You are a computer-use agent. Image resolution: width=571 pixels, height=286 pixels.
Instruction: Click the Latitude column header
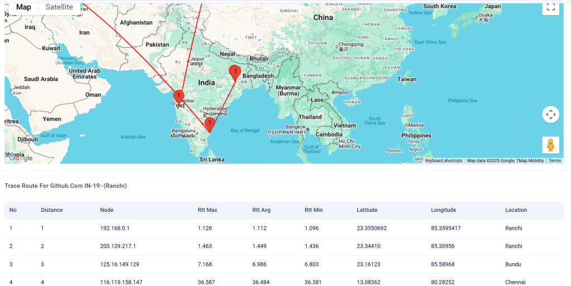[x=367, y=210]
